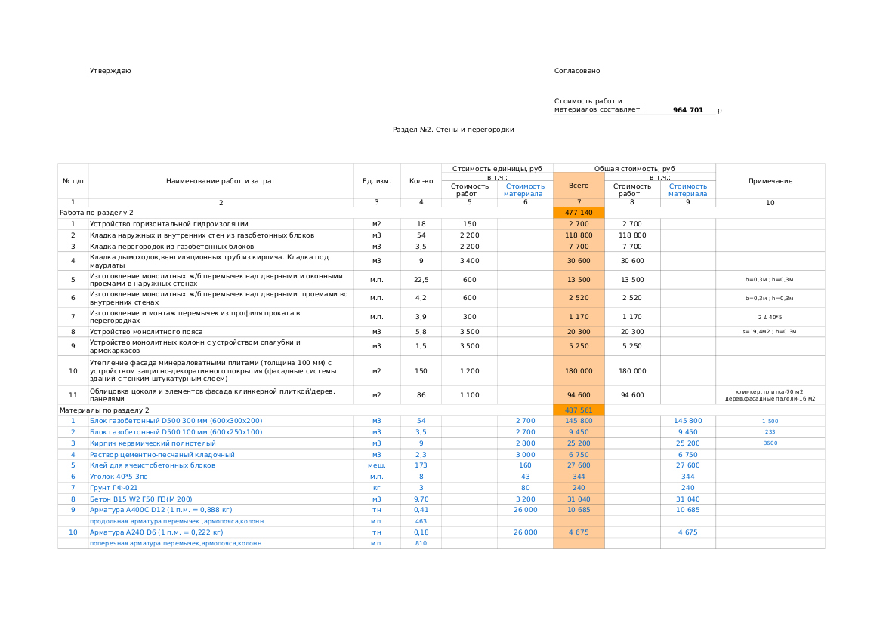Click the note "клинкер. плитка-70 м2"

pos(770,392)
